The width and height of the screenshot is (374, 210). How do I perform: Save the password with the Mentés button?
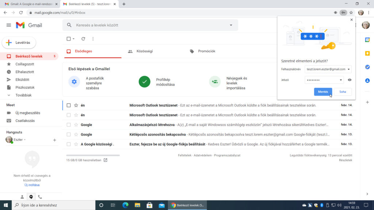(323, 92)
